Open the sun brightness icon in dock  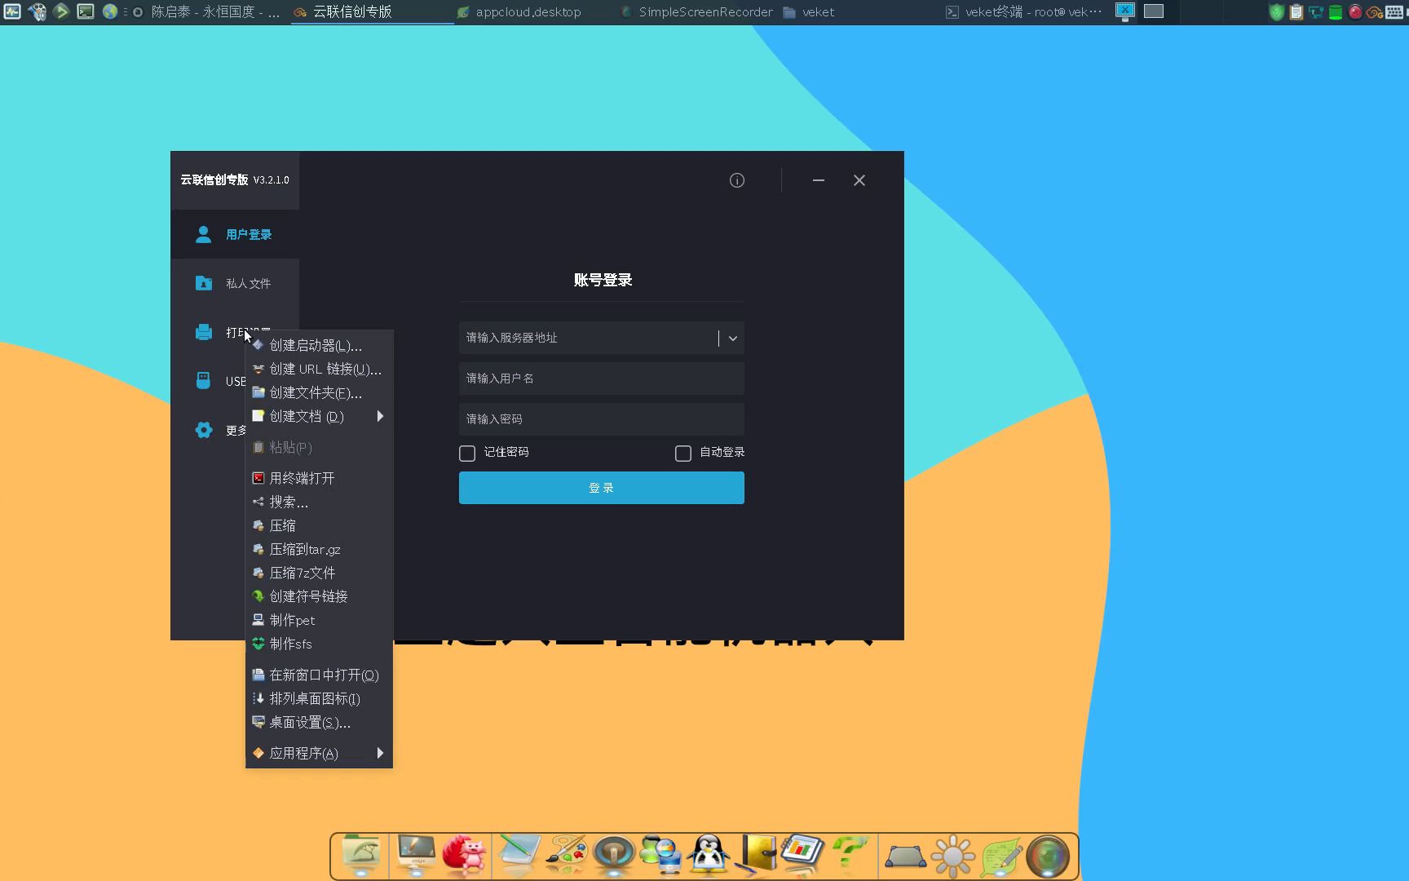[952, 856]
